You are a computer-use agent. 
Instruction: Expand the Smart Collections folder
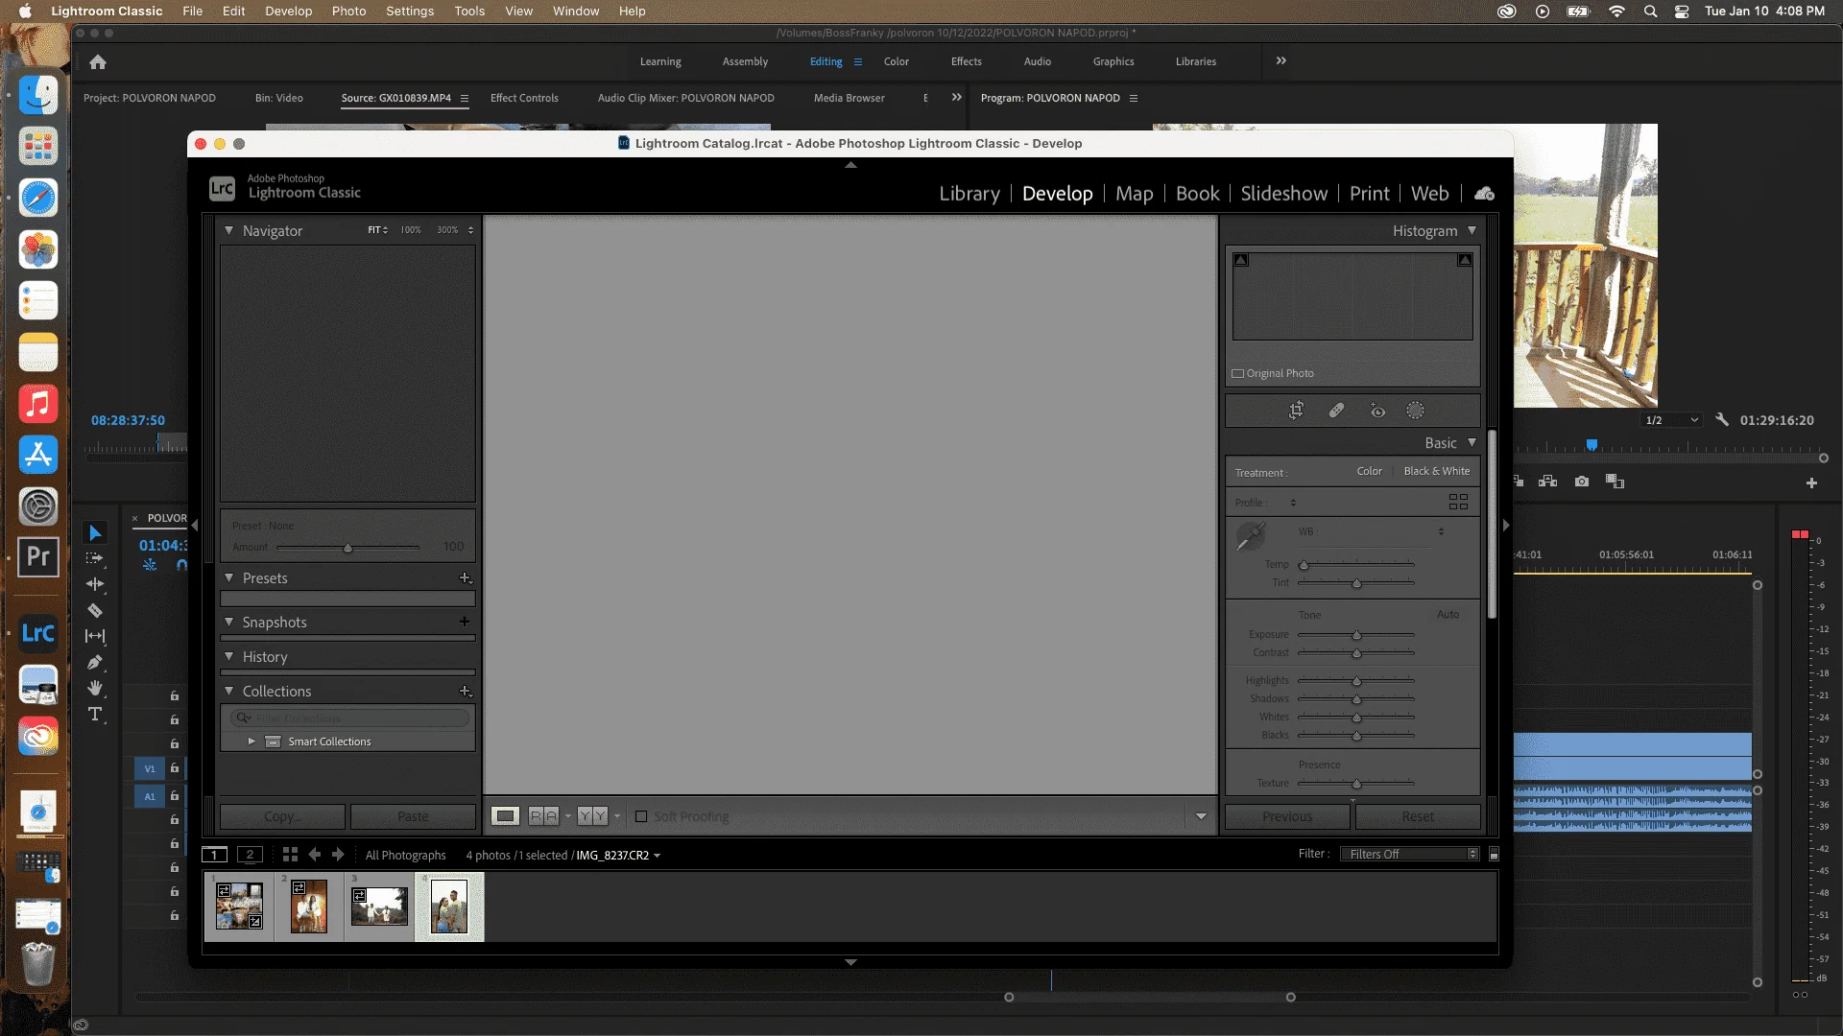(x=251, y=742)
